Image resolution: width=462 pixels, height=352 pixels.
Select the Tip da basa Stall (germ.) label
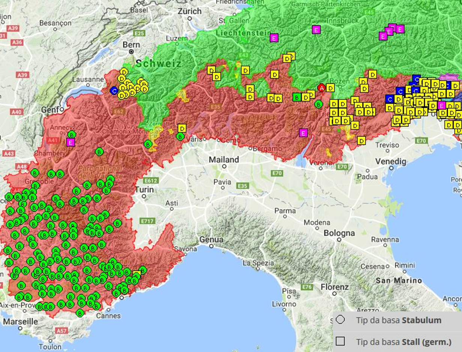click(x=403, y=341)
